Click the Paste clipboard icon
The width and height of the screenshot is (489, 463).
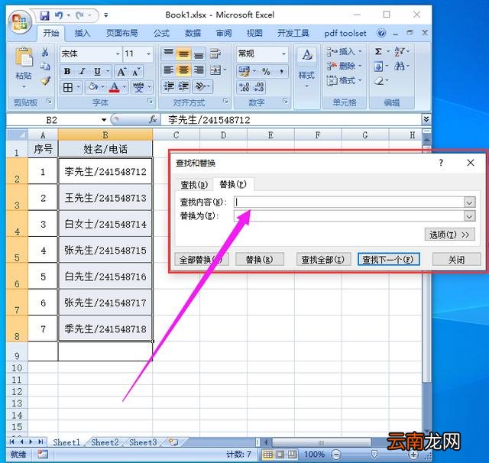24,57
